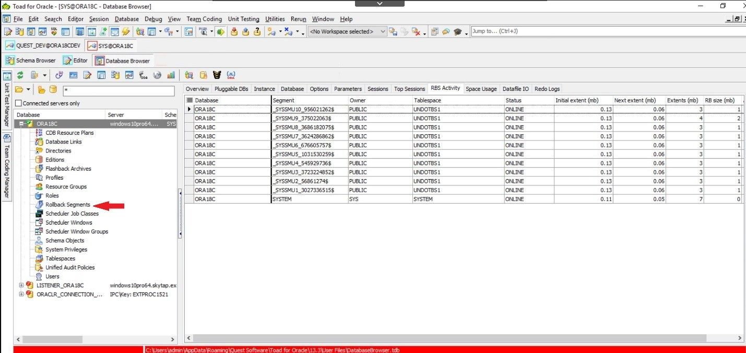Click the refresh green arrows icon
Screen dimensions: 746x353
click(20, 75)
